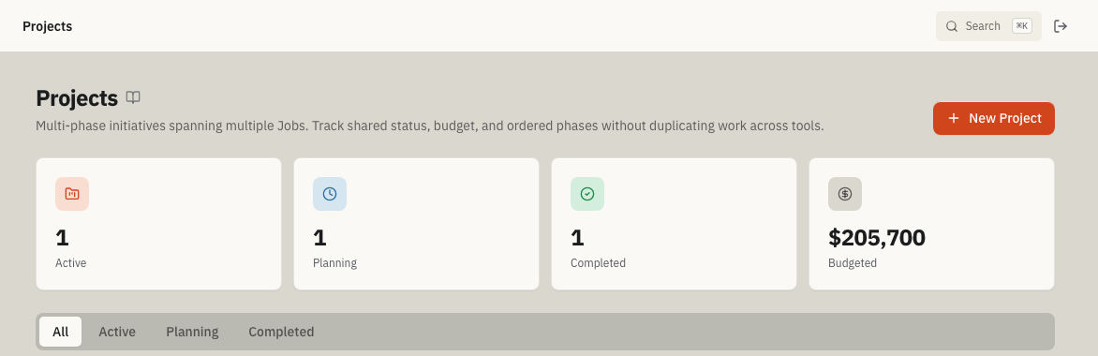Click the magnifier icon in search
This screenshot has height=356, width=1098.
pos(952,26)
